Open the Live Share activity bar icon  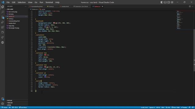(x=2, y=37)
